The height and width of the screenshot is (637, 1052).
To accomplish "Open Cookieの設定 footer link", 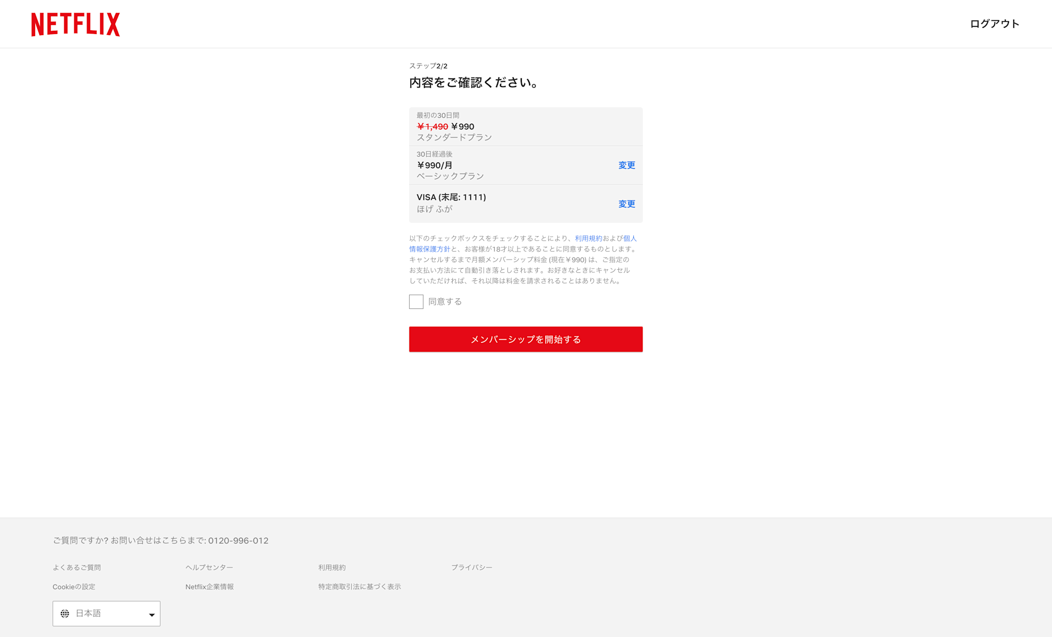I will pos(74,587).
